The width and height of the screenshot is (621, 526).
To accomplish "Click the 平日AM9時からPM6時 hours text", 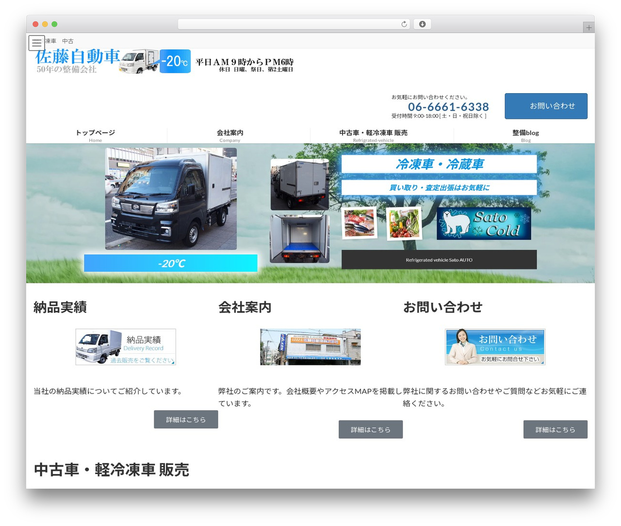I will pyautogui.click(x=245, y=62).
